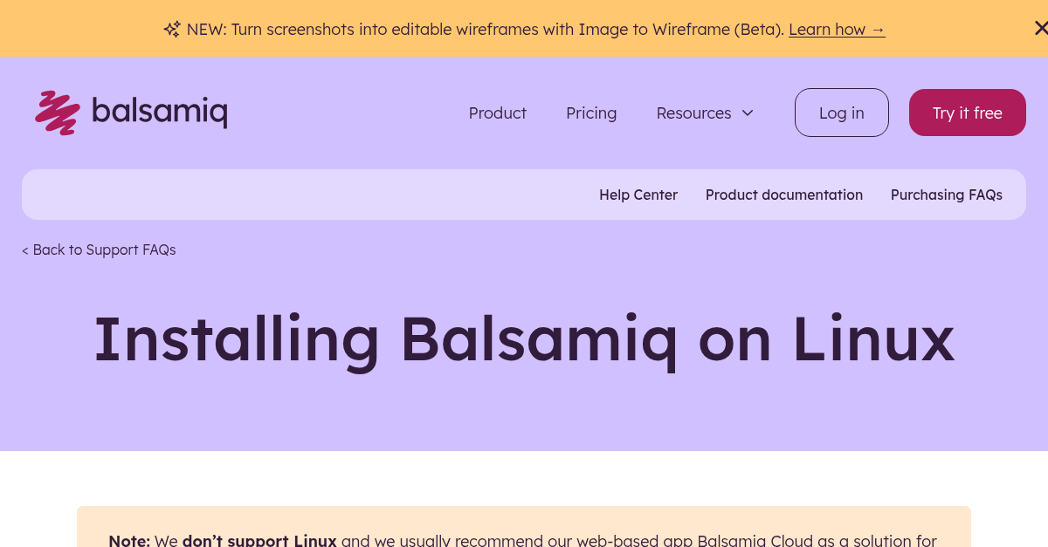
Task: Collapse the Resources navigation dropdown
Action: 748,113
